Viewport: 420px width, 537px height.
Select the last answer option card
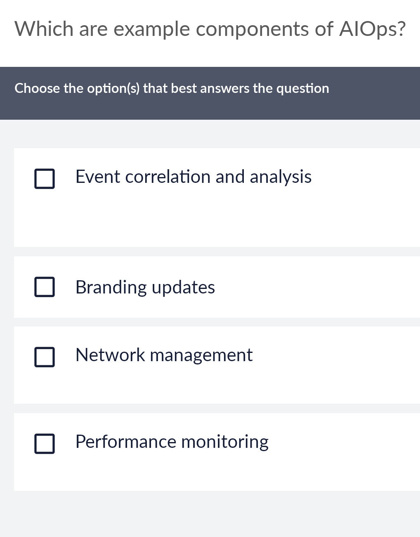210,452
